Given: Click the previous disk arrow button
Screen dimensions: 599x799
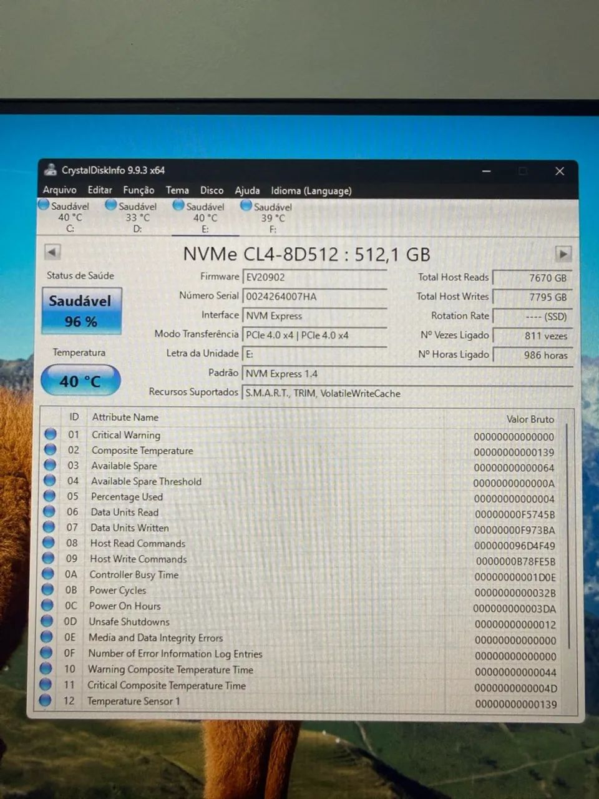Looking at the screenshot, I should pyautogui.click(x=53, y=252).
